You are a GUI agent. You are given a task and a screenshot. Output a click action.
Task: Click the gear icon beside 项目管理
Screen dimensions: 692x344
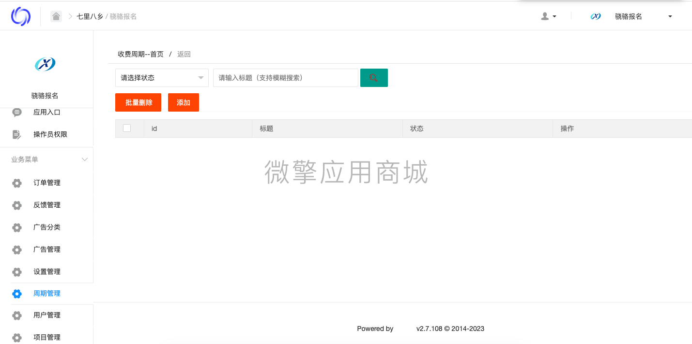tap(17, 338)
